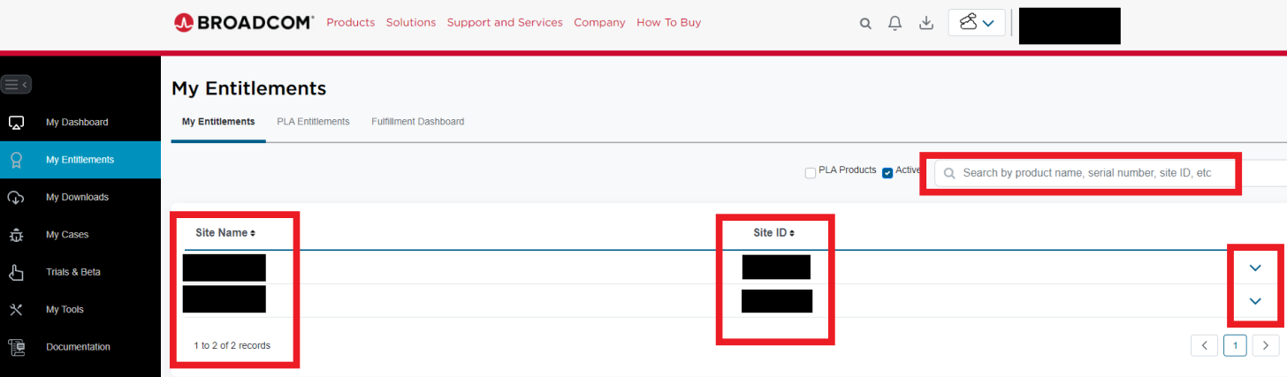Select page 1 in pagination

(x=1235, y=345)
